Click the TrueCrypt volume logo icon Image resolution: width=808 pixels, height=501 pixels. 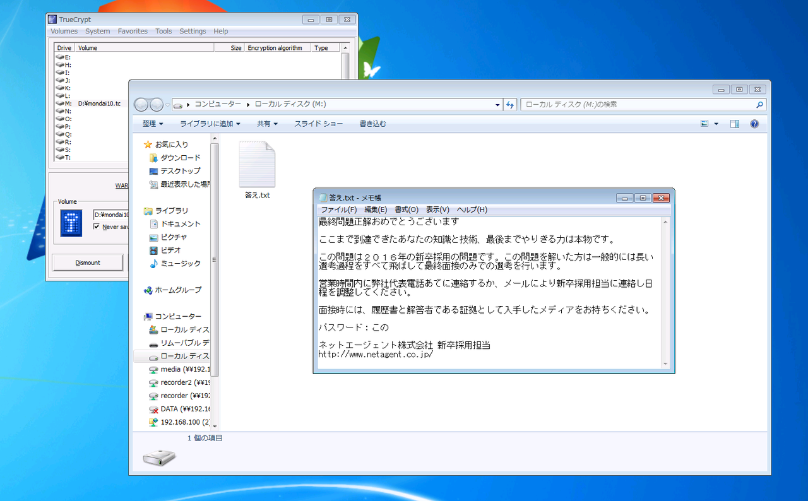coord(71,223)
